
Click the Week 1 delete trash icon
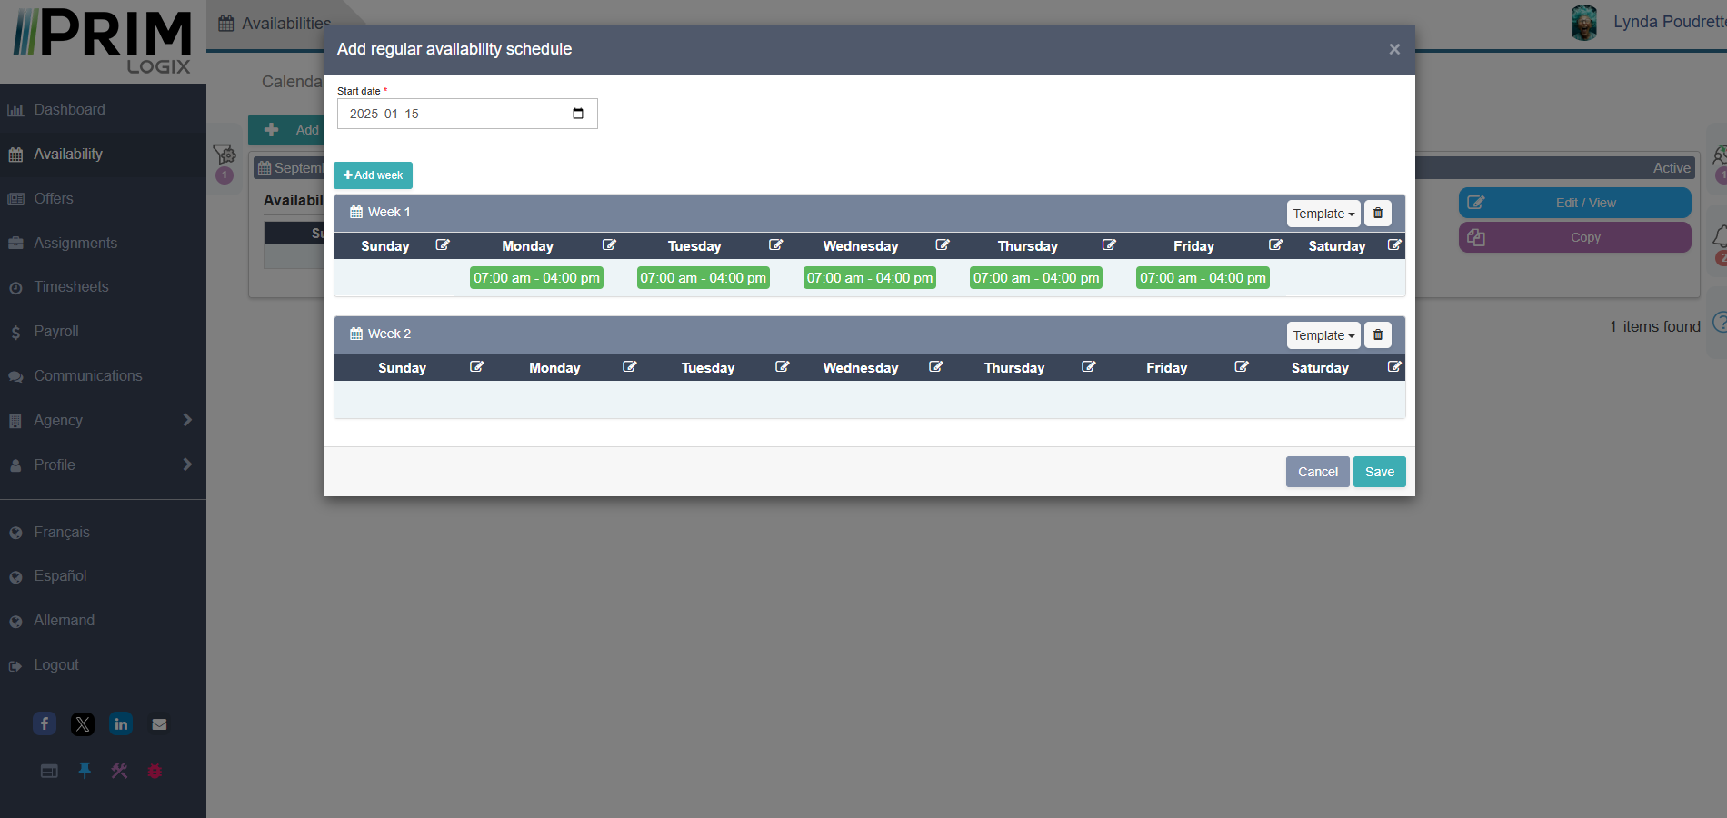point(1377,213)
